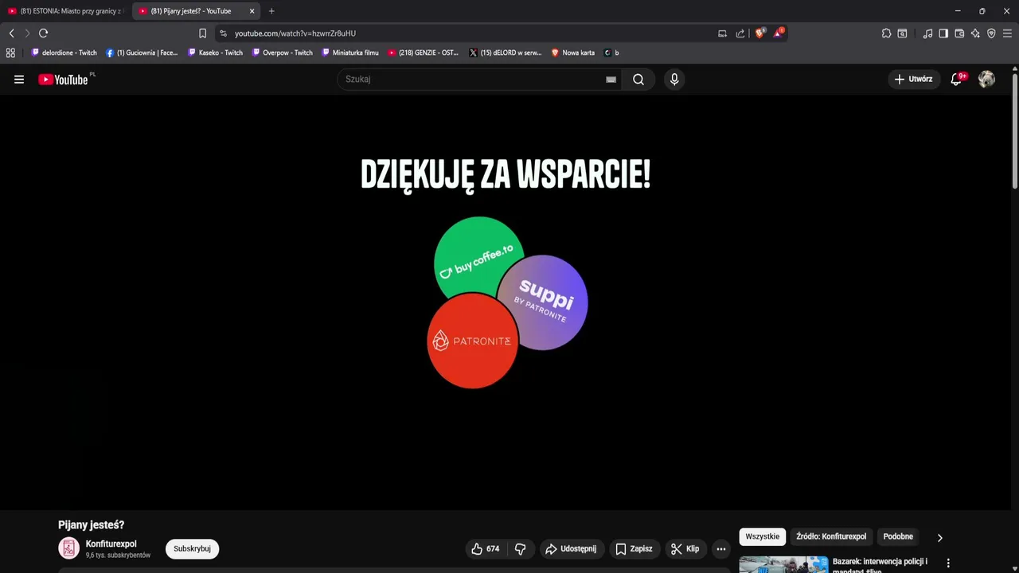
Task: Open Miniaturka filmu bookmark
Action: (350, 53)
